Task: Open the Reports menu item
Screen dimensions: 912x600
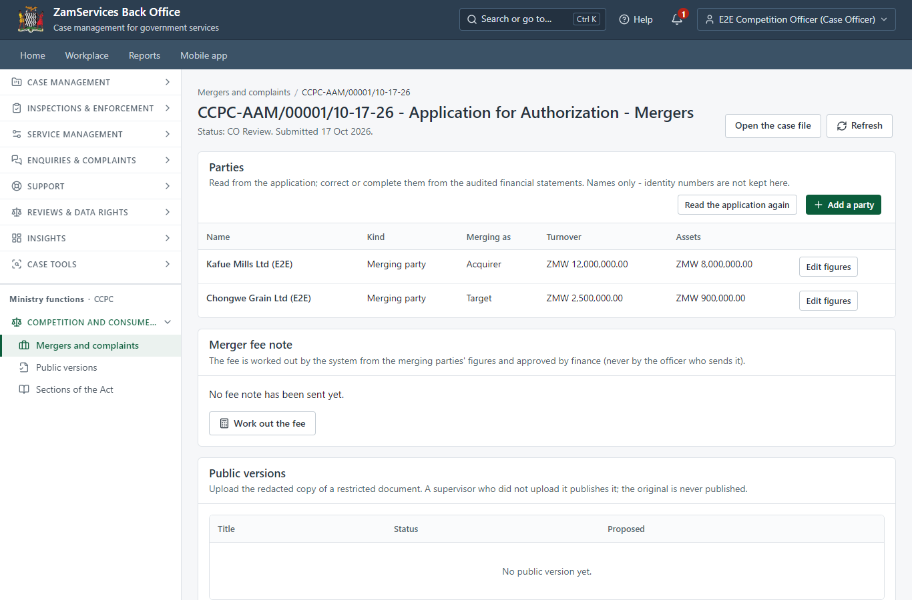Action: click(x=144, y=55)
